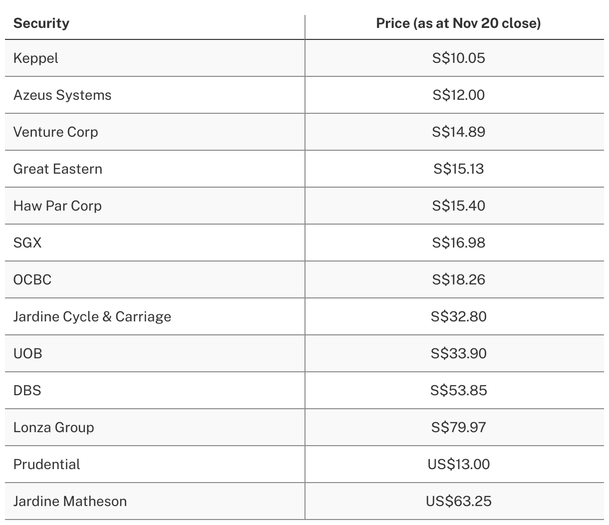Click the Price (as at Nov 20 close) header
This screenshot has width=609, height=525.
(458, 23)
